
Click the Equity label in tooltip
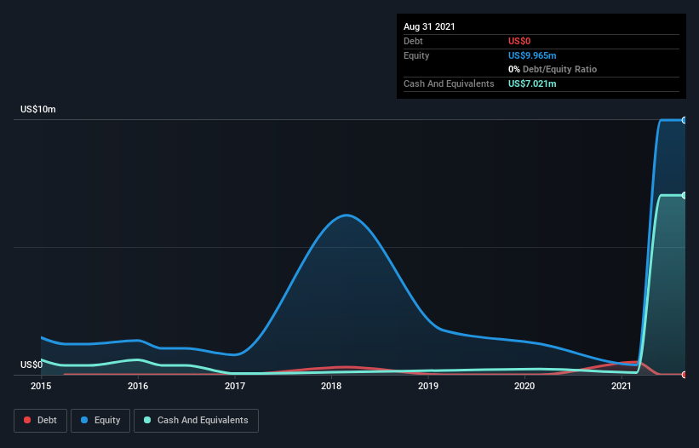[x=416, y=55]
